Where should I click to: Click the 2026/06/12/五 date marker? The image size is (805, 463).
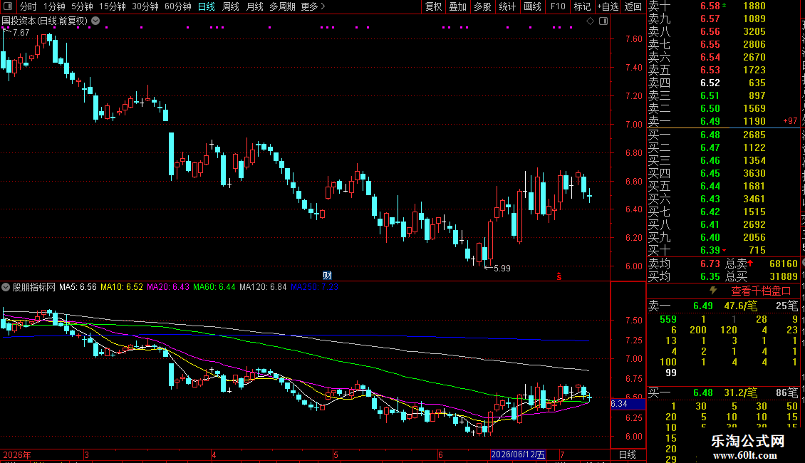click(517, 454)
